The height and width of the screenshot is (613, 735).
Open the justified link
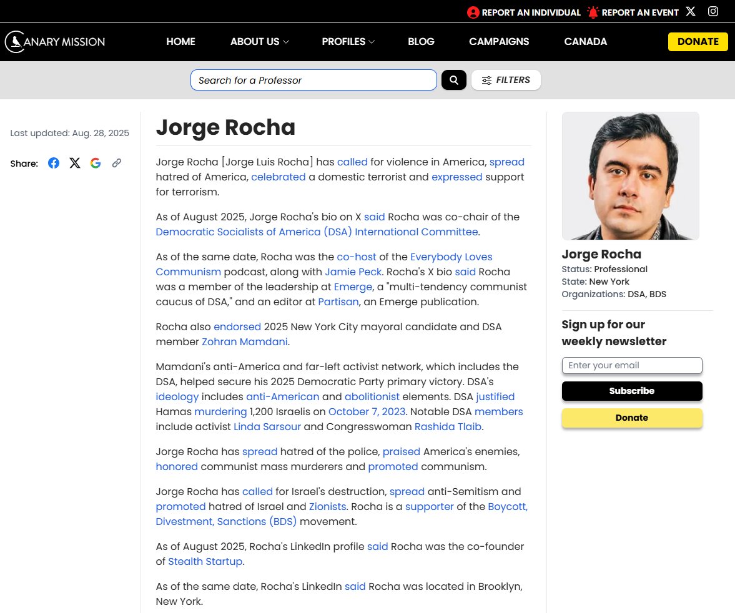[495, 397]
